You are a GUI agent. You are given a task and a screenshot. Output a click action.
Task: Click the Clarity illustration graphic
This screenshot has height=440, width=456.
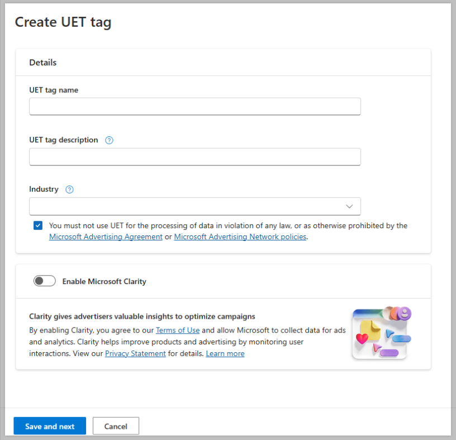pos(381,333)
